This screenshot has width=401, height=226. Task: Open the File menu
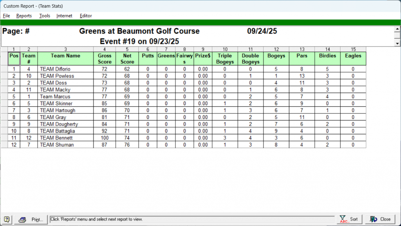point(6,16)
